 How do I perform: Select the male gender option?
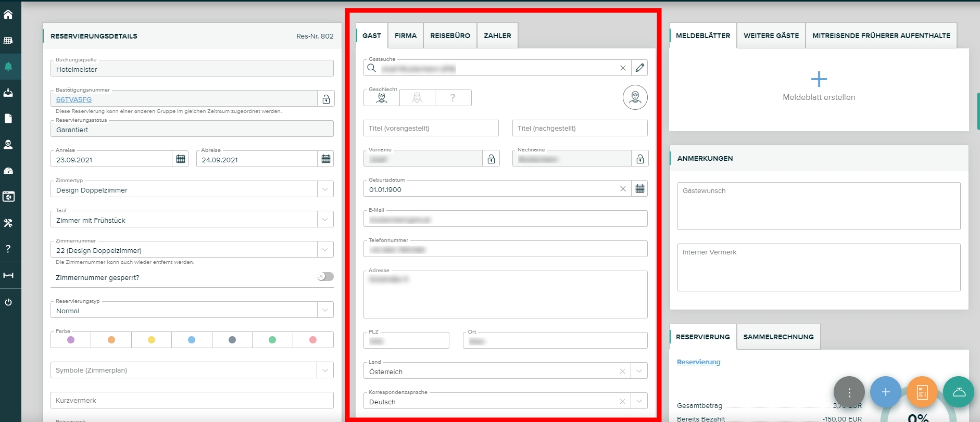point(382,98)
